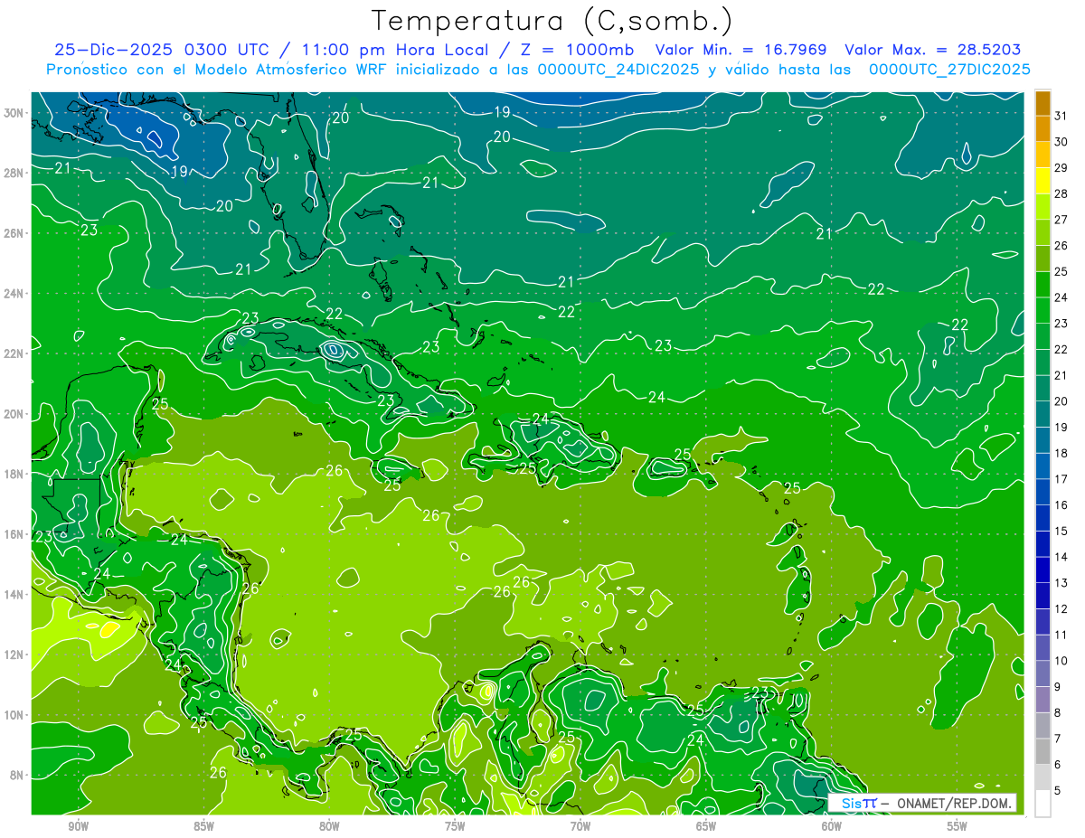Click the title 'Temperatura (C,somb.)'
The height and width of the screenshot is (838, 1085).
[552, 21]
